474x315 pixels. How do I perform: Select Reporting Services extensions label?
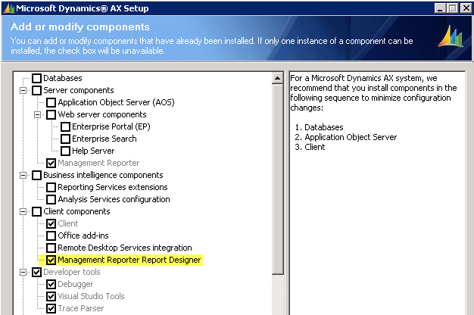pos(113,187)
